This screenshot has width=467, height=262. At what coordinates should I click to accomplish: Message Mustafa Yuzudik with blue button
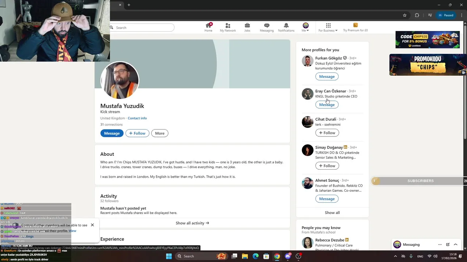(112, 133)
